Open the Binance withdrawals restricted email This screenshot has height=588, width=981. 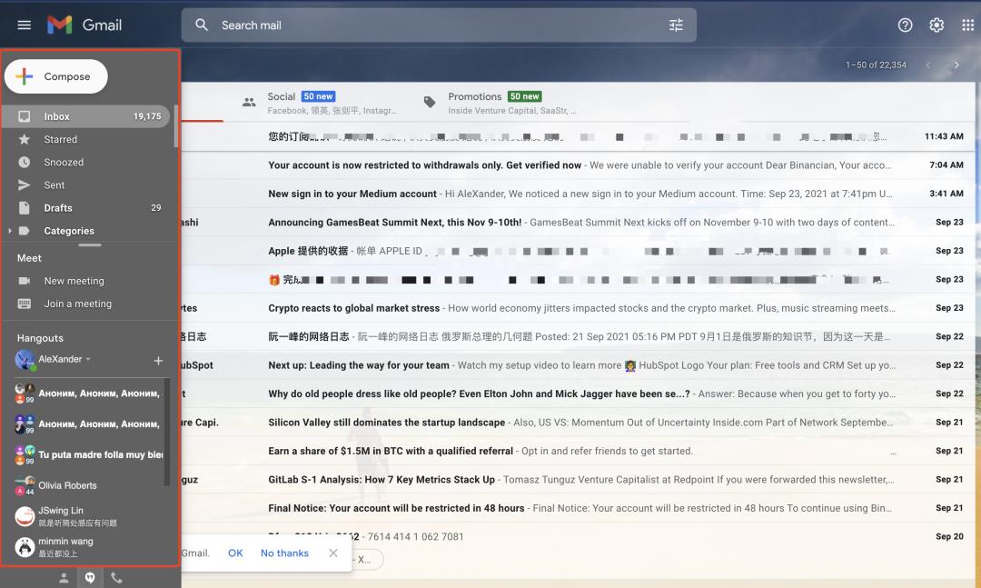tap(579, 165)
